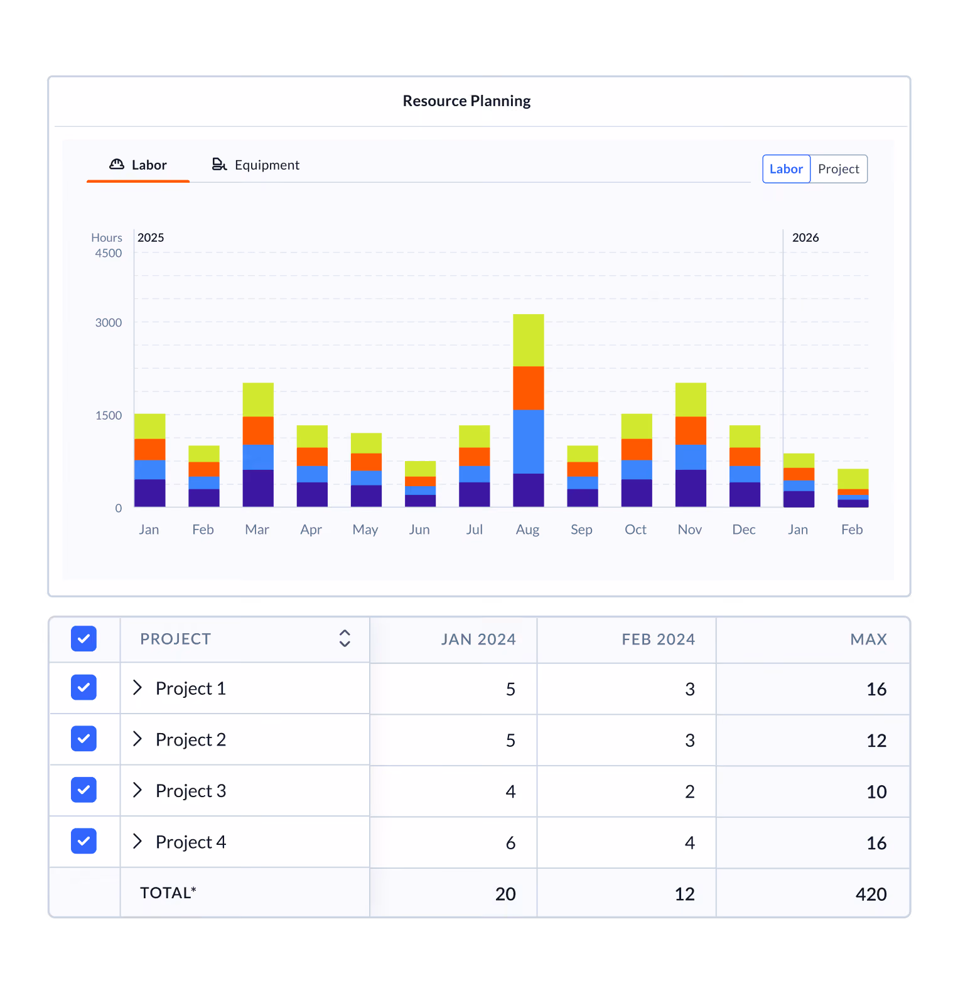Viewport: 958px width, 995px height.
Task: Deselect the Project 4 row checkbox
Action: tap(83, 841)
